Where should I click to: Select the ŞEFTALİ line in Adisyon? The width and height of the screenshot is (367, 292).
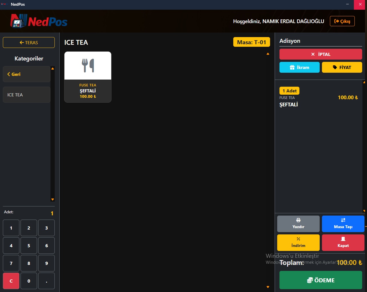319,98
